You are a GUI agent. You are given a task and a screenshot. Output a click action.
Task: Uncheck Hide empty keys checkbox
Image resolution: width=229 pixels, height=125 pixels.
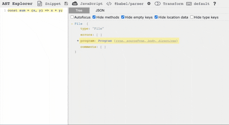[123, 17]
